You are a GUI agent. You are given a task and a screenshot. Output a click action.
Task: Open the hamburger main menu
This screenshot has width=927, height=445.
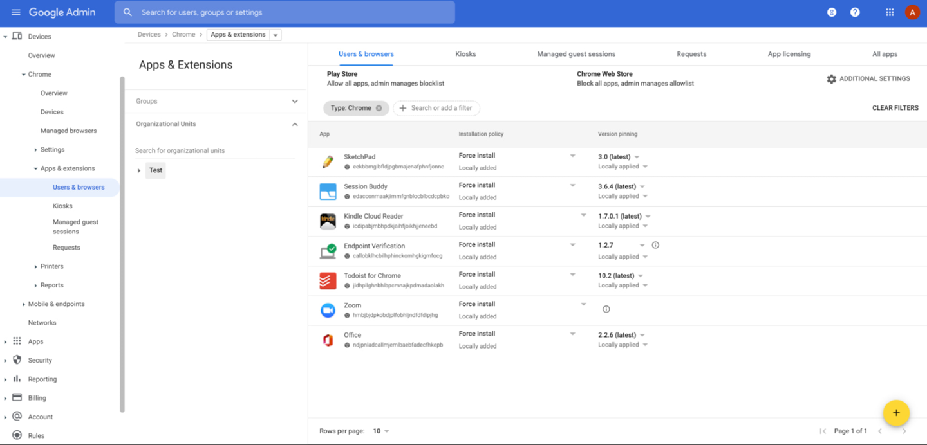[15, 12]
